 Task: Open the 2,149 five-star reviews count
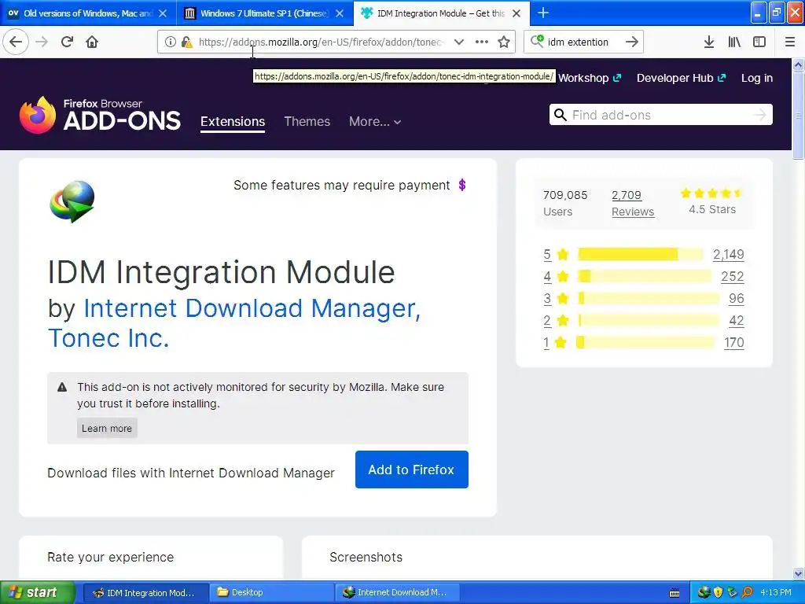coord(729,254)
